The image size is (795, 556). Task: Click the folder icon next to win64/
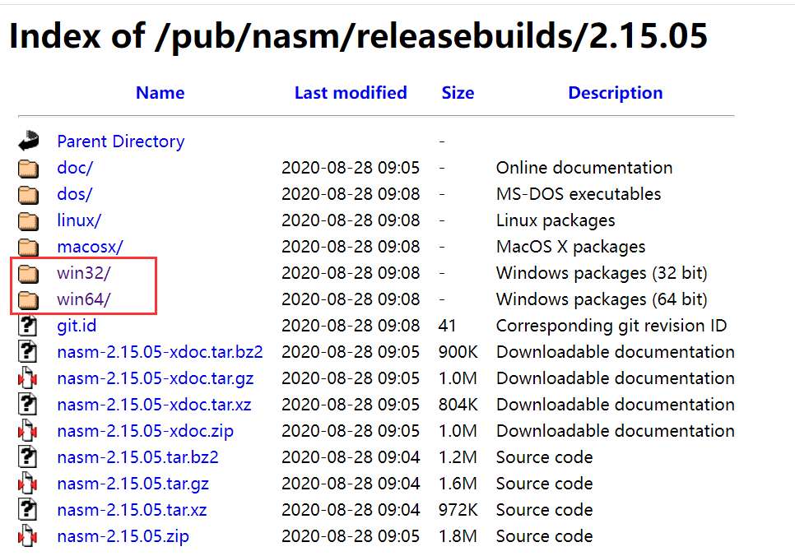pos(28,299)
